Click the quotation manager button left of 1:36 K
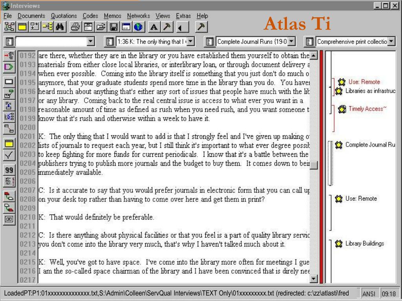Viewport: 402px width, 301px height. pyautogui.click(x=110, y=42)
